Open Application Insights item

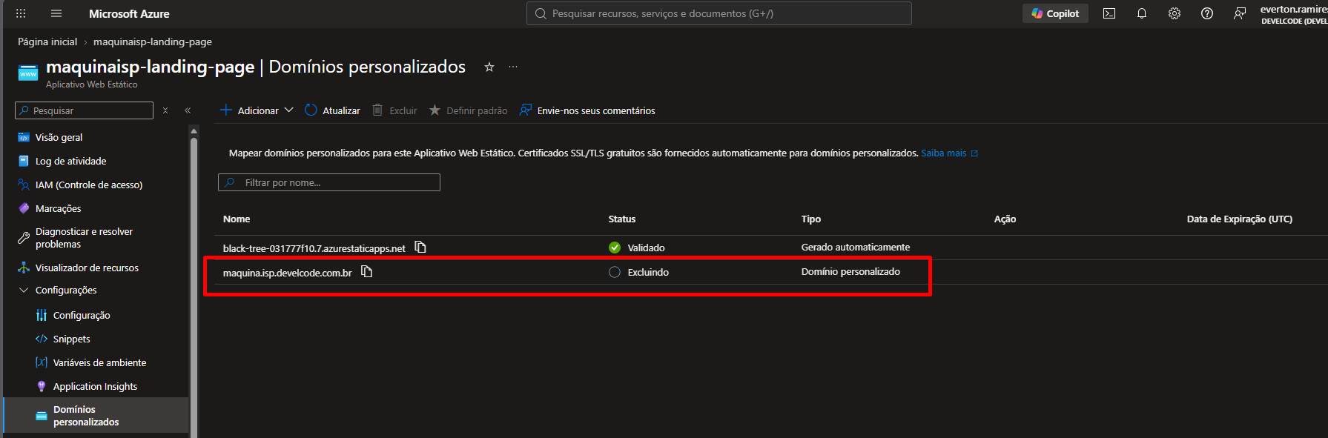[96, 386]
